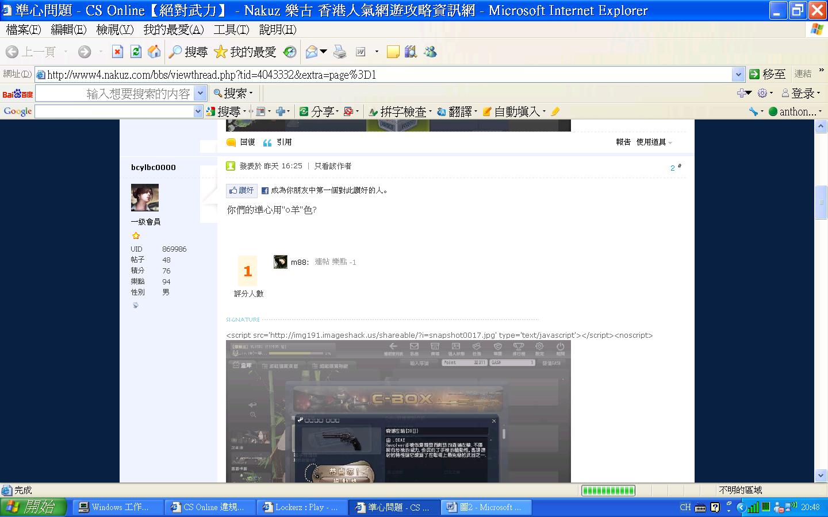Focus the Baidu search input box
Image resolution: width=828 pixels, height=517 pixels.
[x=115, y=93]
